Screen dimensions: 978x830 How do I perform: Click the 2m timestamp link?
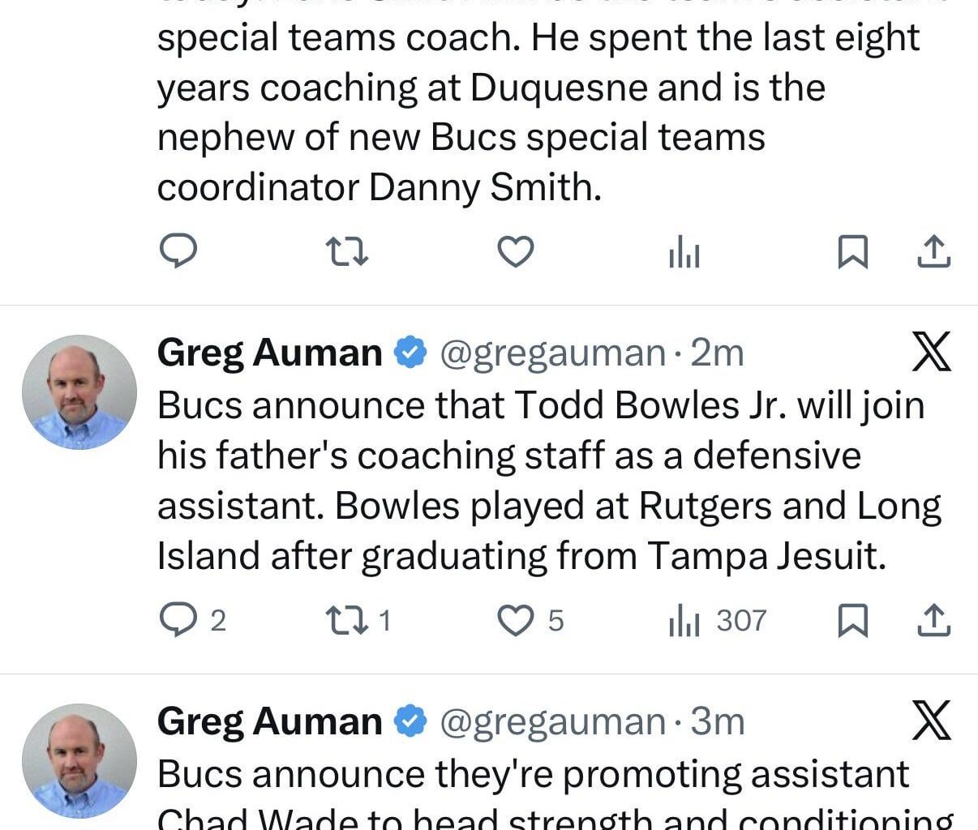tap(716, 352)
